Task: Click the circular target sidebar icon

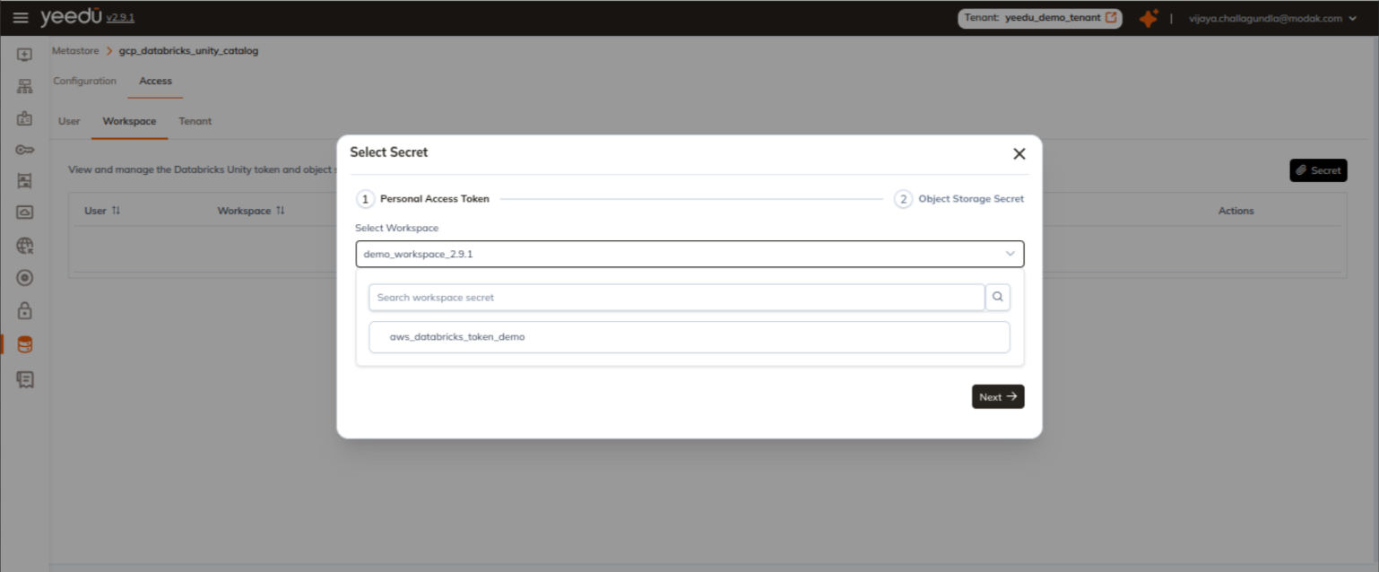Action: pos(25,278)
